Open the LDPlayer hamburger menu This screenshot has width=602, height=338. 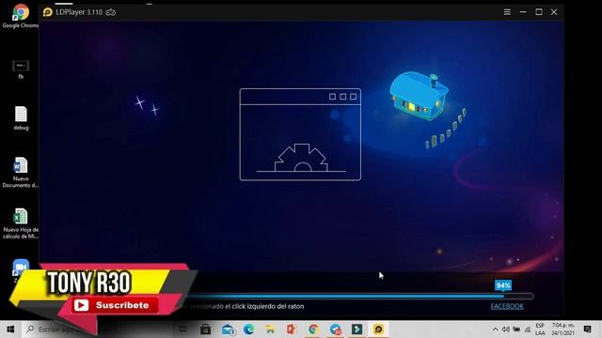click(507, 12)
